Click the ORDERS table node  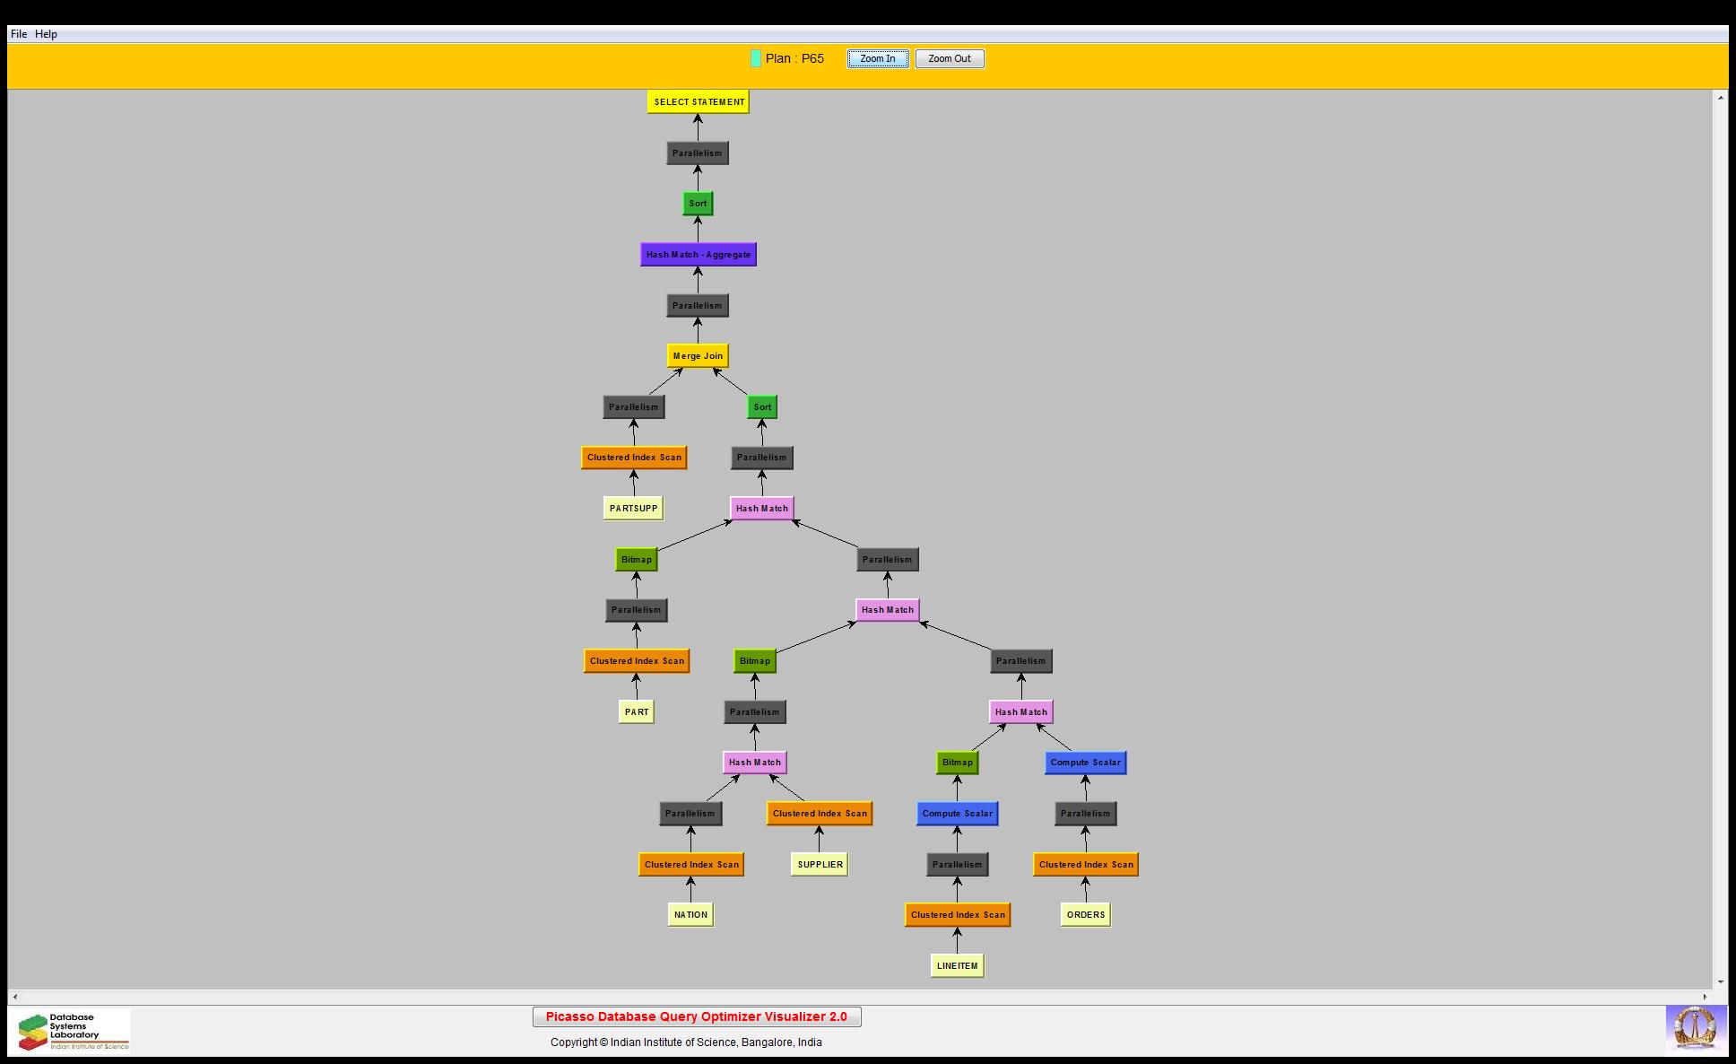pyautogui.click(x=1085, y=915)
